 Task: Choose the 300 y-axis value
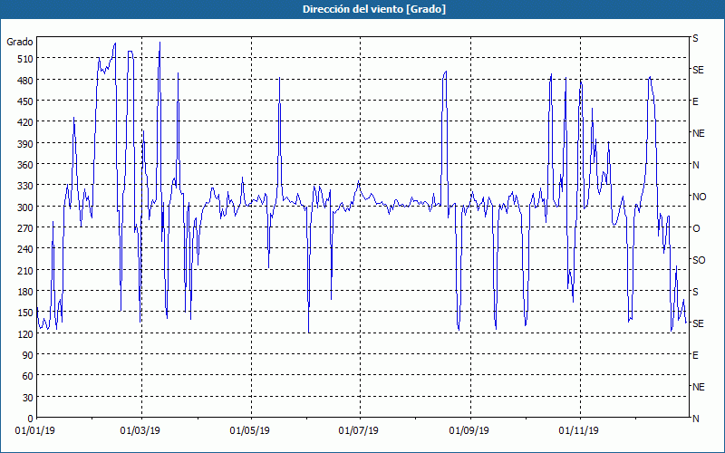click(26, 207)
